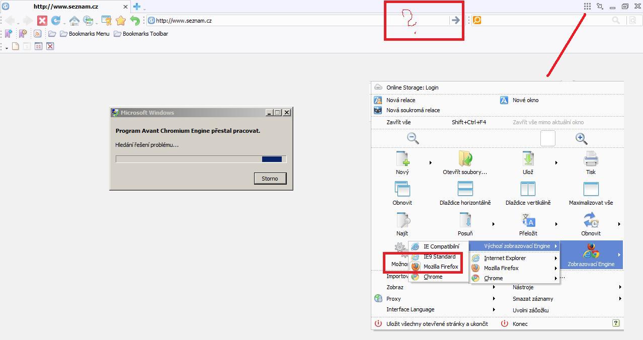Click the zoom out magnifier icon
Screen dimensions: 643x340
[x=413, y=138]
